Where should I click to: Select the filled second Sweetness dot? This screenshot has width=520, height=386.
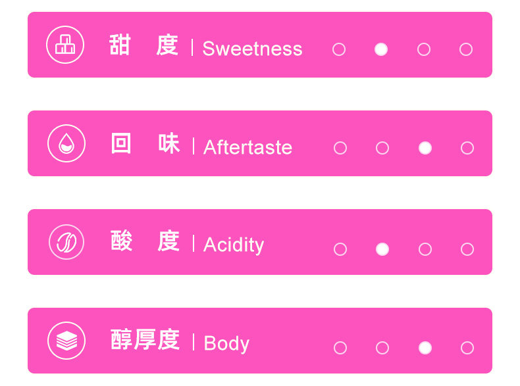(381, 49)
